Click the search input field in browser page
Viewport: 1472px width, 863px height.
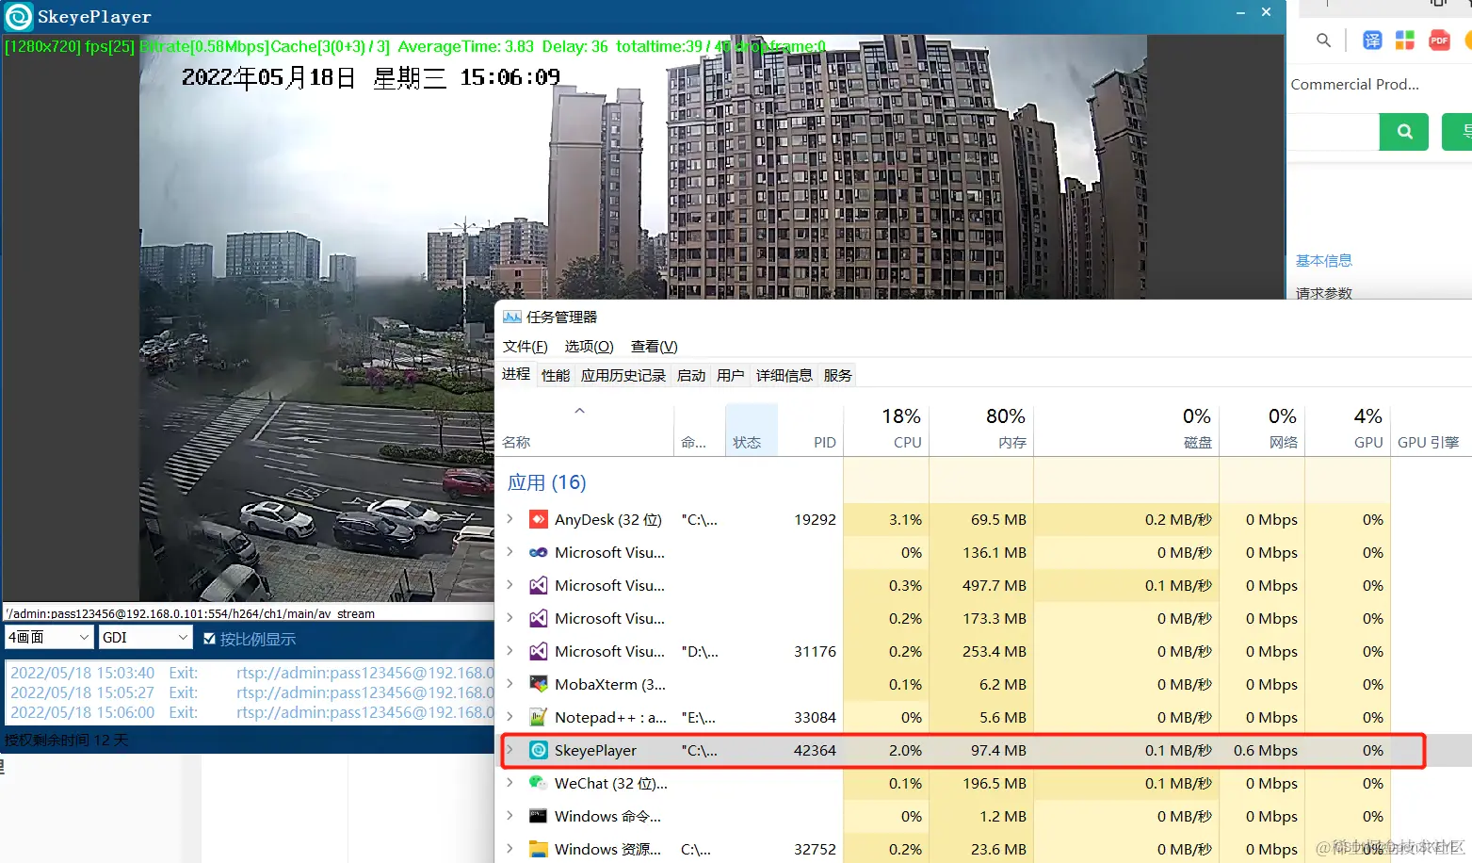point(1334,132)
